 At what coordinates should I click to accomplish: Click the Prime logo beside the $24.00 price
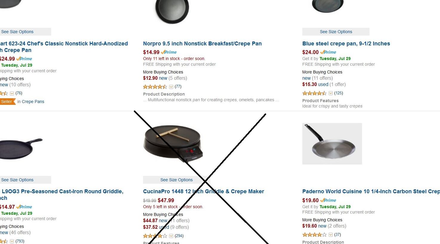328,52
